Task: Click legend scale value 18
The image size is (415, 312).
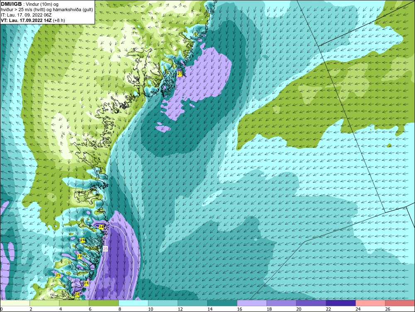Action: 269,309
